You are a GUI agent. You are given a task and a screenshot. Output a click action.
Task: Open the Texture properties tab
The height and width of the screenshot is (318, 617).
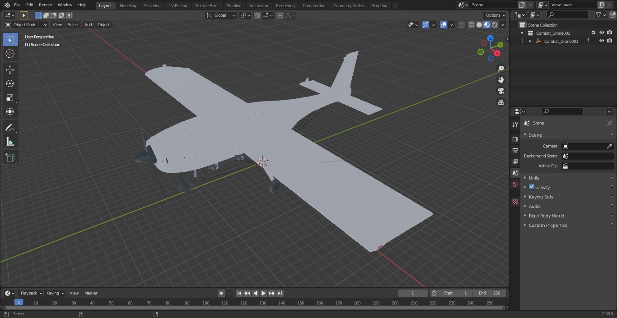pos(515,202)
